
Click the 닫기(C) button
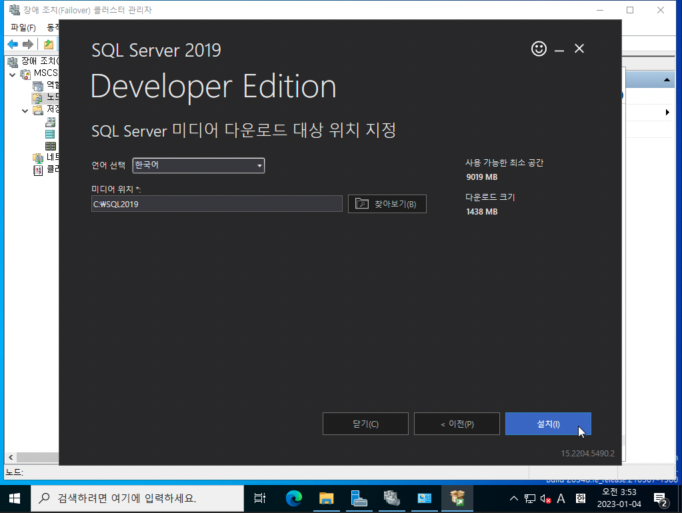[365, 424]
